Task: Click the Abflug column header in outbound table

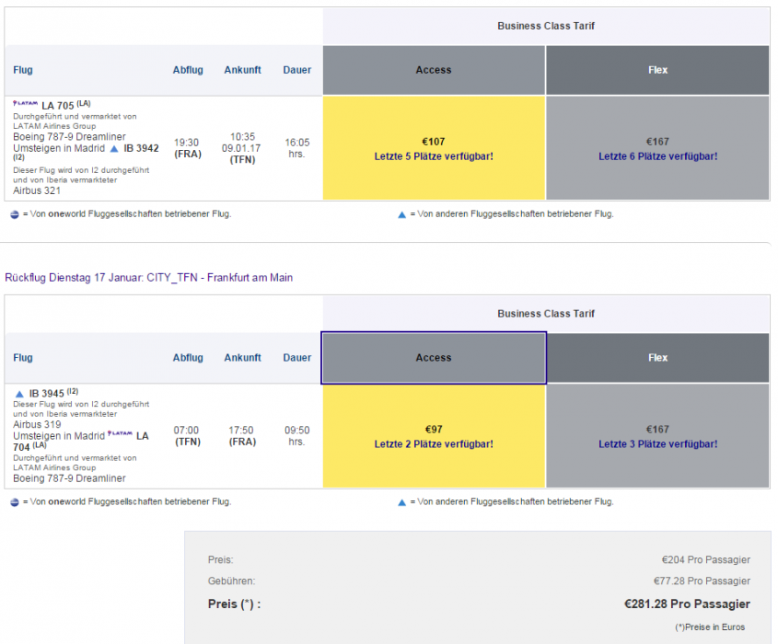Action: click(188, 70)
